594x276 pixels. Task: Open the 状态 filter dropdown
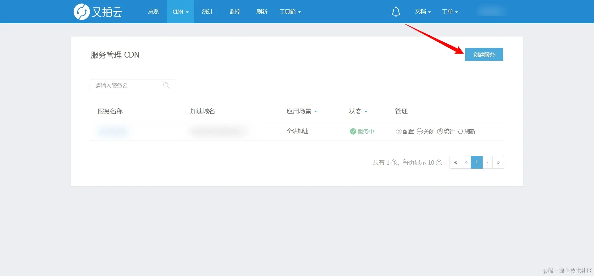point(358,111)
